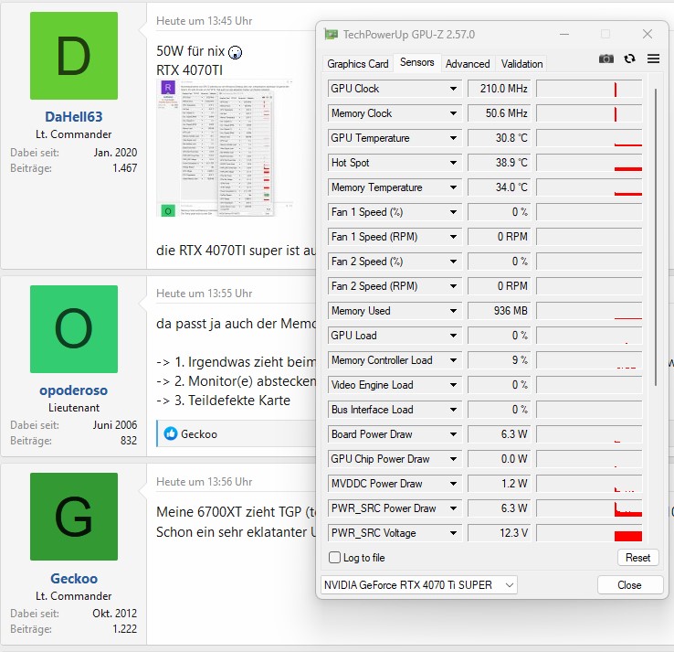Click the Close button in GPU-Z
Viewport: 674px width, 652px height.
629,585
